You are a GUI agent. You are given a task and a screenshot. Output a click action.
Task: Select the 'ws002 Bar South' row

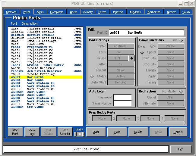[x=46, y=80]
